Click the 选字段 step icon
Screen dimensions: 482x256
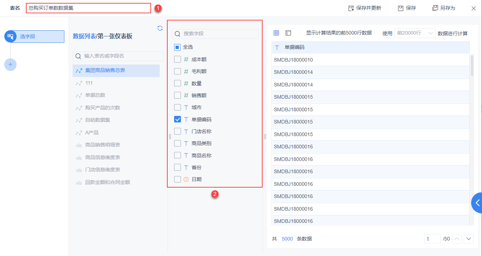10,36
